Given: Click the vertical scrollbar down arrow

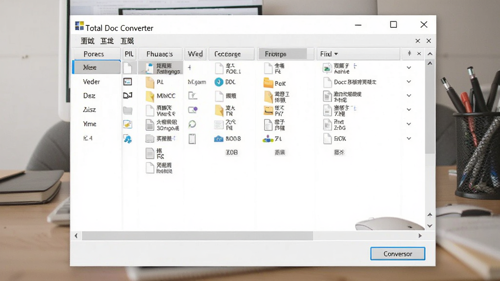Looking at the screenshot, I should (x=430, y=226).
